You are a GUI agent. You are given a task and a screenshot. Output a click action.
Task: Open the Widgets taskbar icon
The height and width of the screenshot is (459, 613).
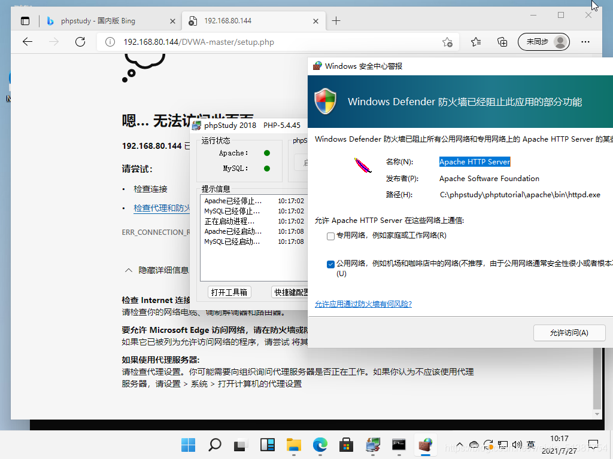click(x=268, y=445)
